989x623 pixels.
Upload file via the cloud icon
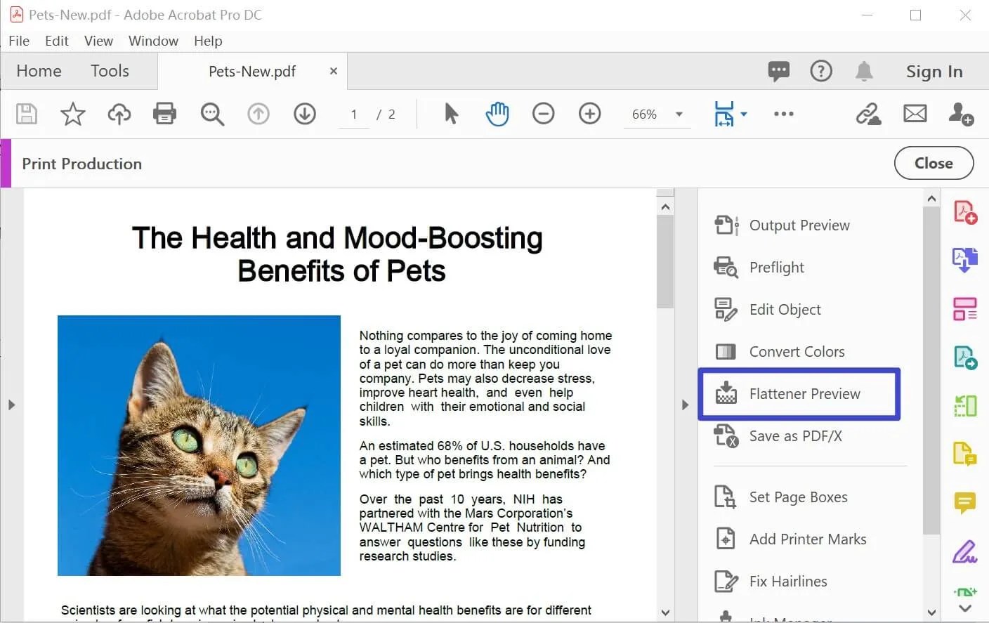click(x=119, y=114)
